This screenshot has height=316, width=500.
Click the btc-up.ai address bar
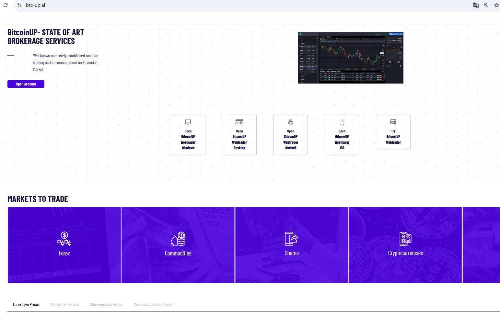pyautogui.click(x=36, y=5)
